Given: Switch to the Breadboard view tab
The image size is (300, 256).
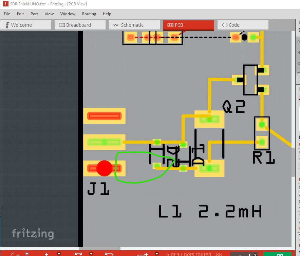Looking at the screenshot, I should (80, 25).
